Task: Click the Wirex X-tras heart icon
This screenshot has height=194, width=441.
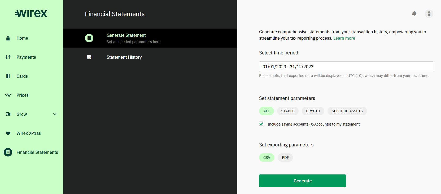Action: click(x=8, y=133)
